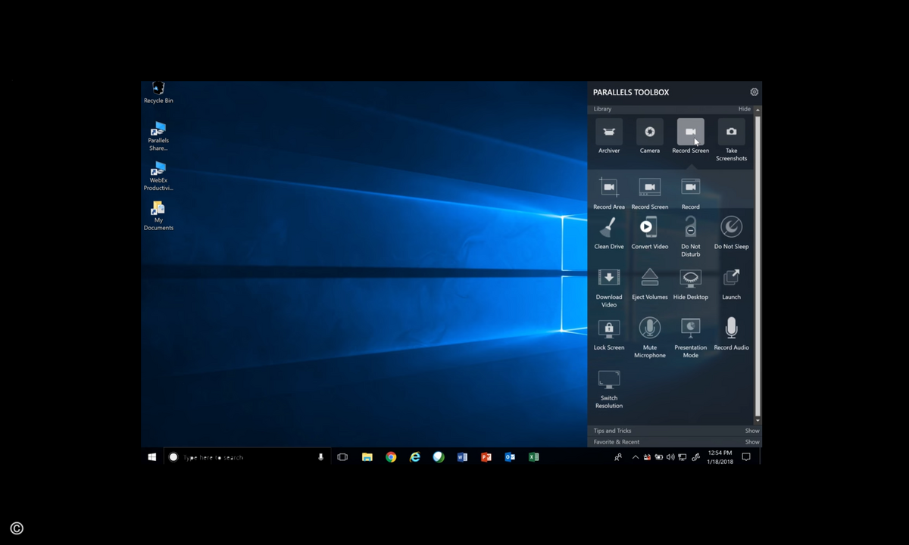
Task: Open the Recycle Bin desktop icon
Action: [x=158, y=93]
